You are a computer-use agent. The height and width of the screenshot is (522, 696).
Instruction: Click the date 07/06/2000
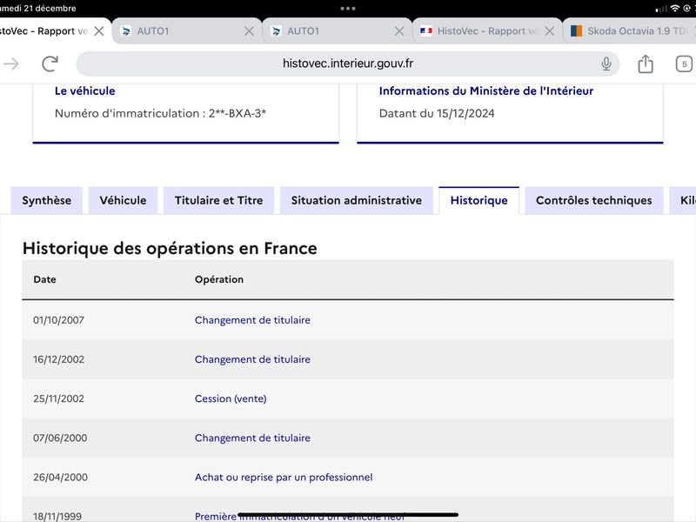60,438
